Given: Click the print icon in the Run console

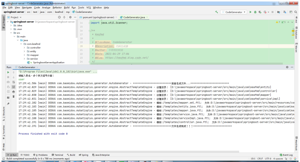Looking at the screenshot, I should click(13, 92).
